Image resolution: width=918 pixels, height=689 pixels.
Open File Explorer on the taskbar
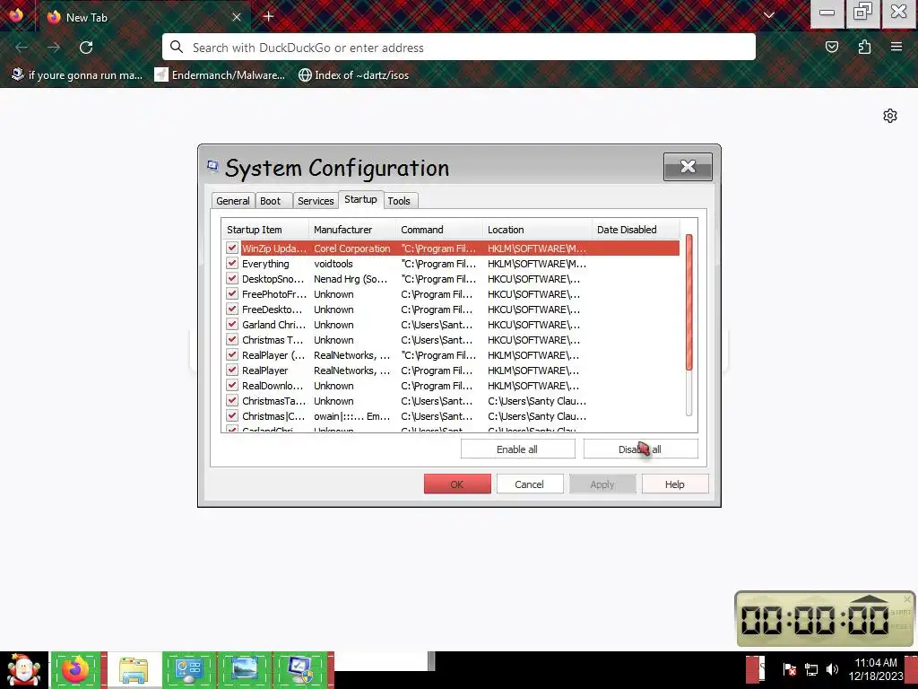coord(134,669)
